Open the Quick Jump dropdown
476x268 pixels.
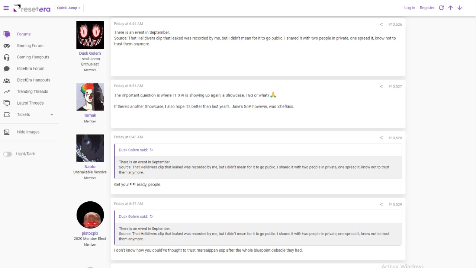tap(69, 8)
